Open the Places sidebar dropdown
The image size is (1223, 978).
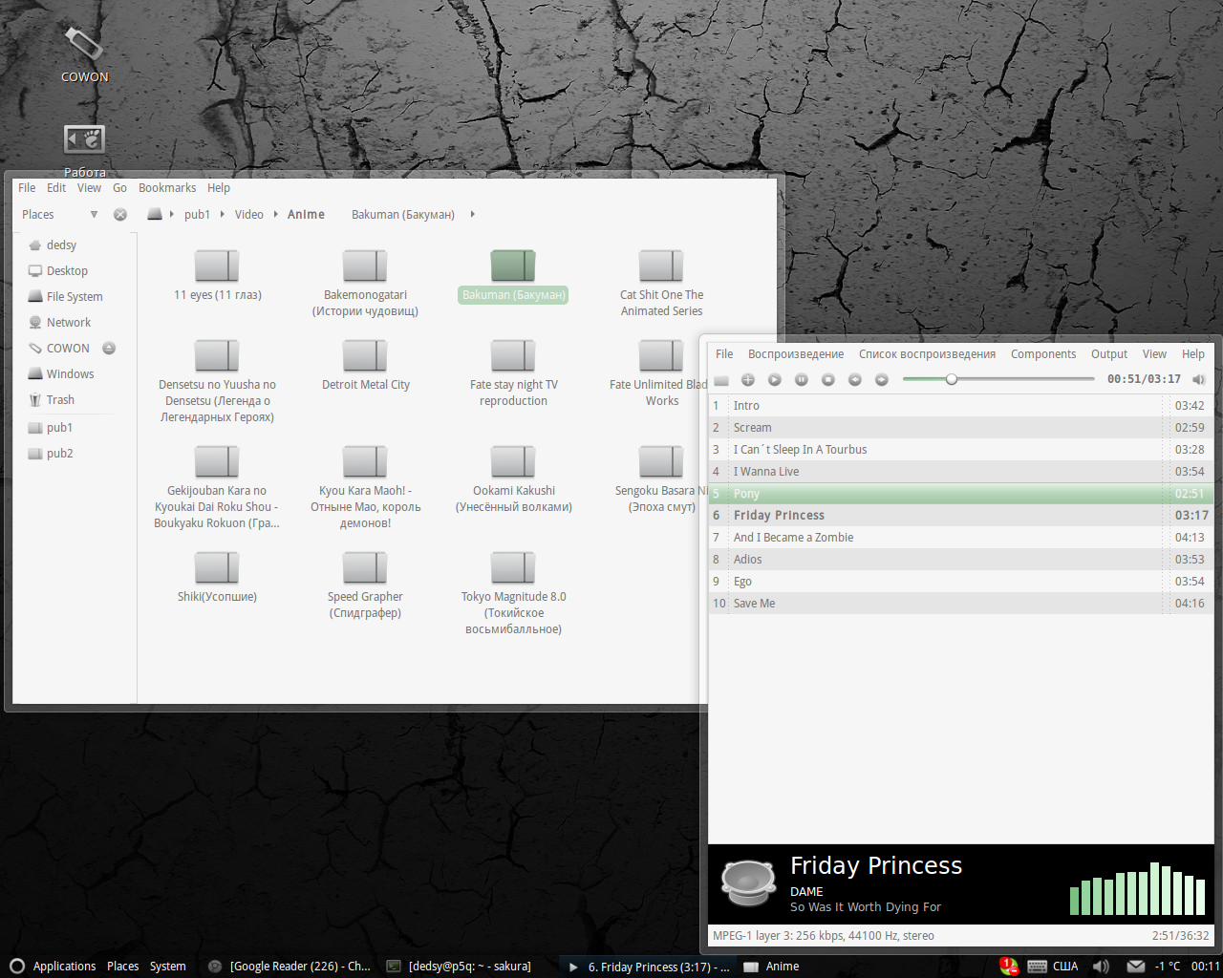[x=94, y=215]
